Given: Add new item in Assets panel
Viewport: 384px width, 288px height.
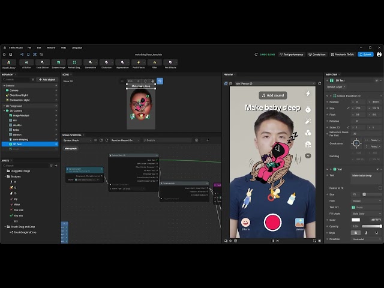Looking at the screenshot, I should (x=56, y=166).
